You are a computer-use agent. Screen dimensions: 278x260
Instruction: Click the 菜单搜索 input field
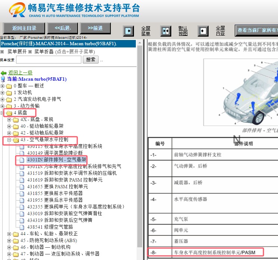pyautogui.click(x=49, y=60)
